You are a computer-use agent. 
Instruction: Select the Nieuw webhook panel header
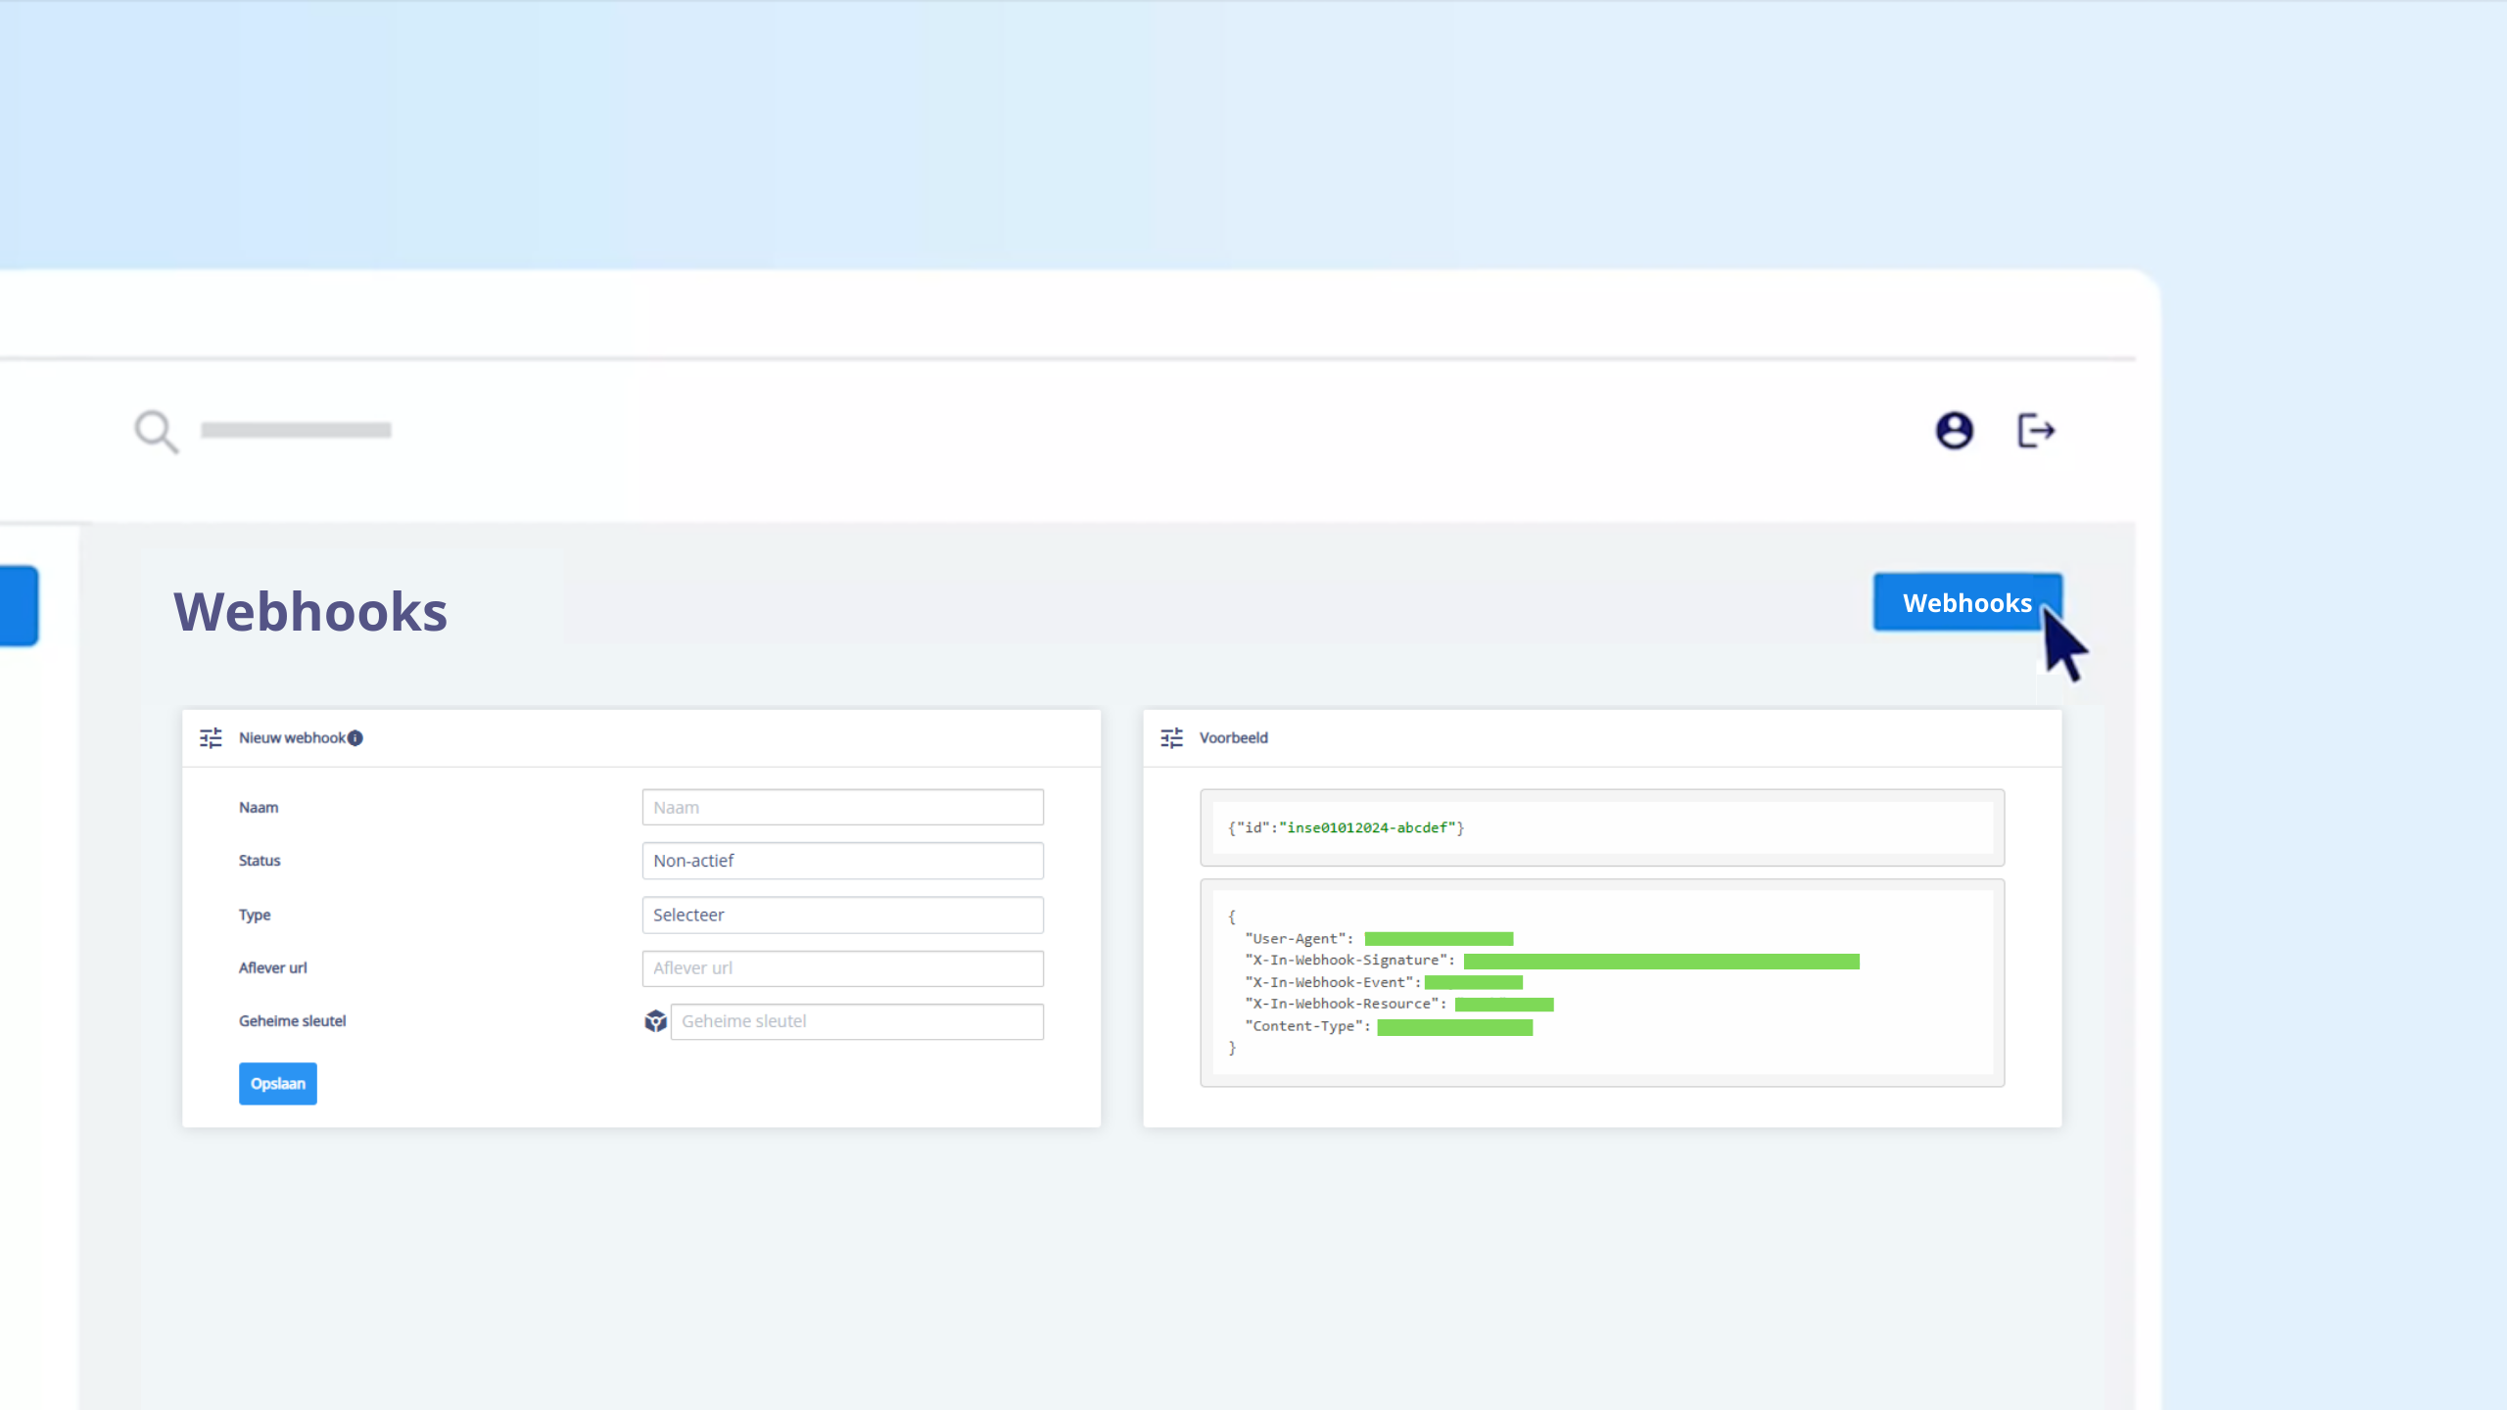[x=293, y=737]
